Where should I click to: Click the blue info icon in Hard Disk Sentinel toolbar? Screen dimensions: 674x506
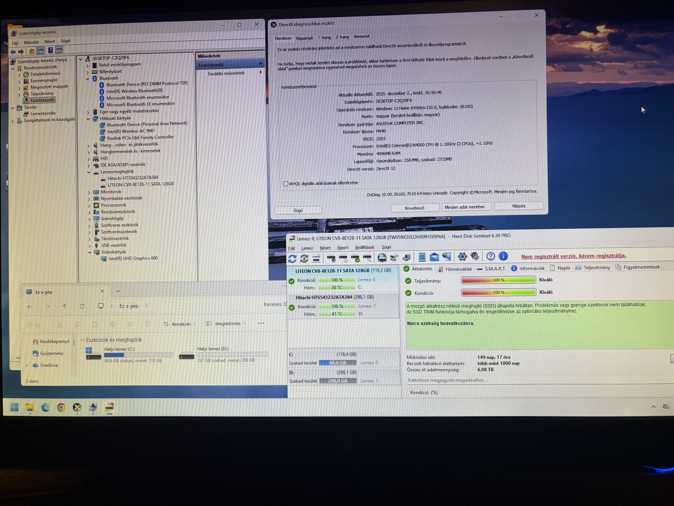pyautogui.click(x=503, y=256)
